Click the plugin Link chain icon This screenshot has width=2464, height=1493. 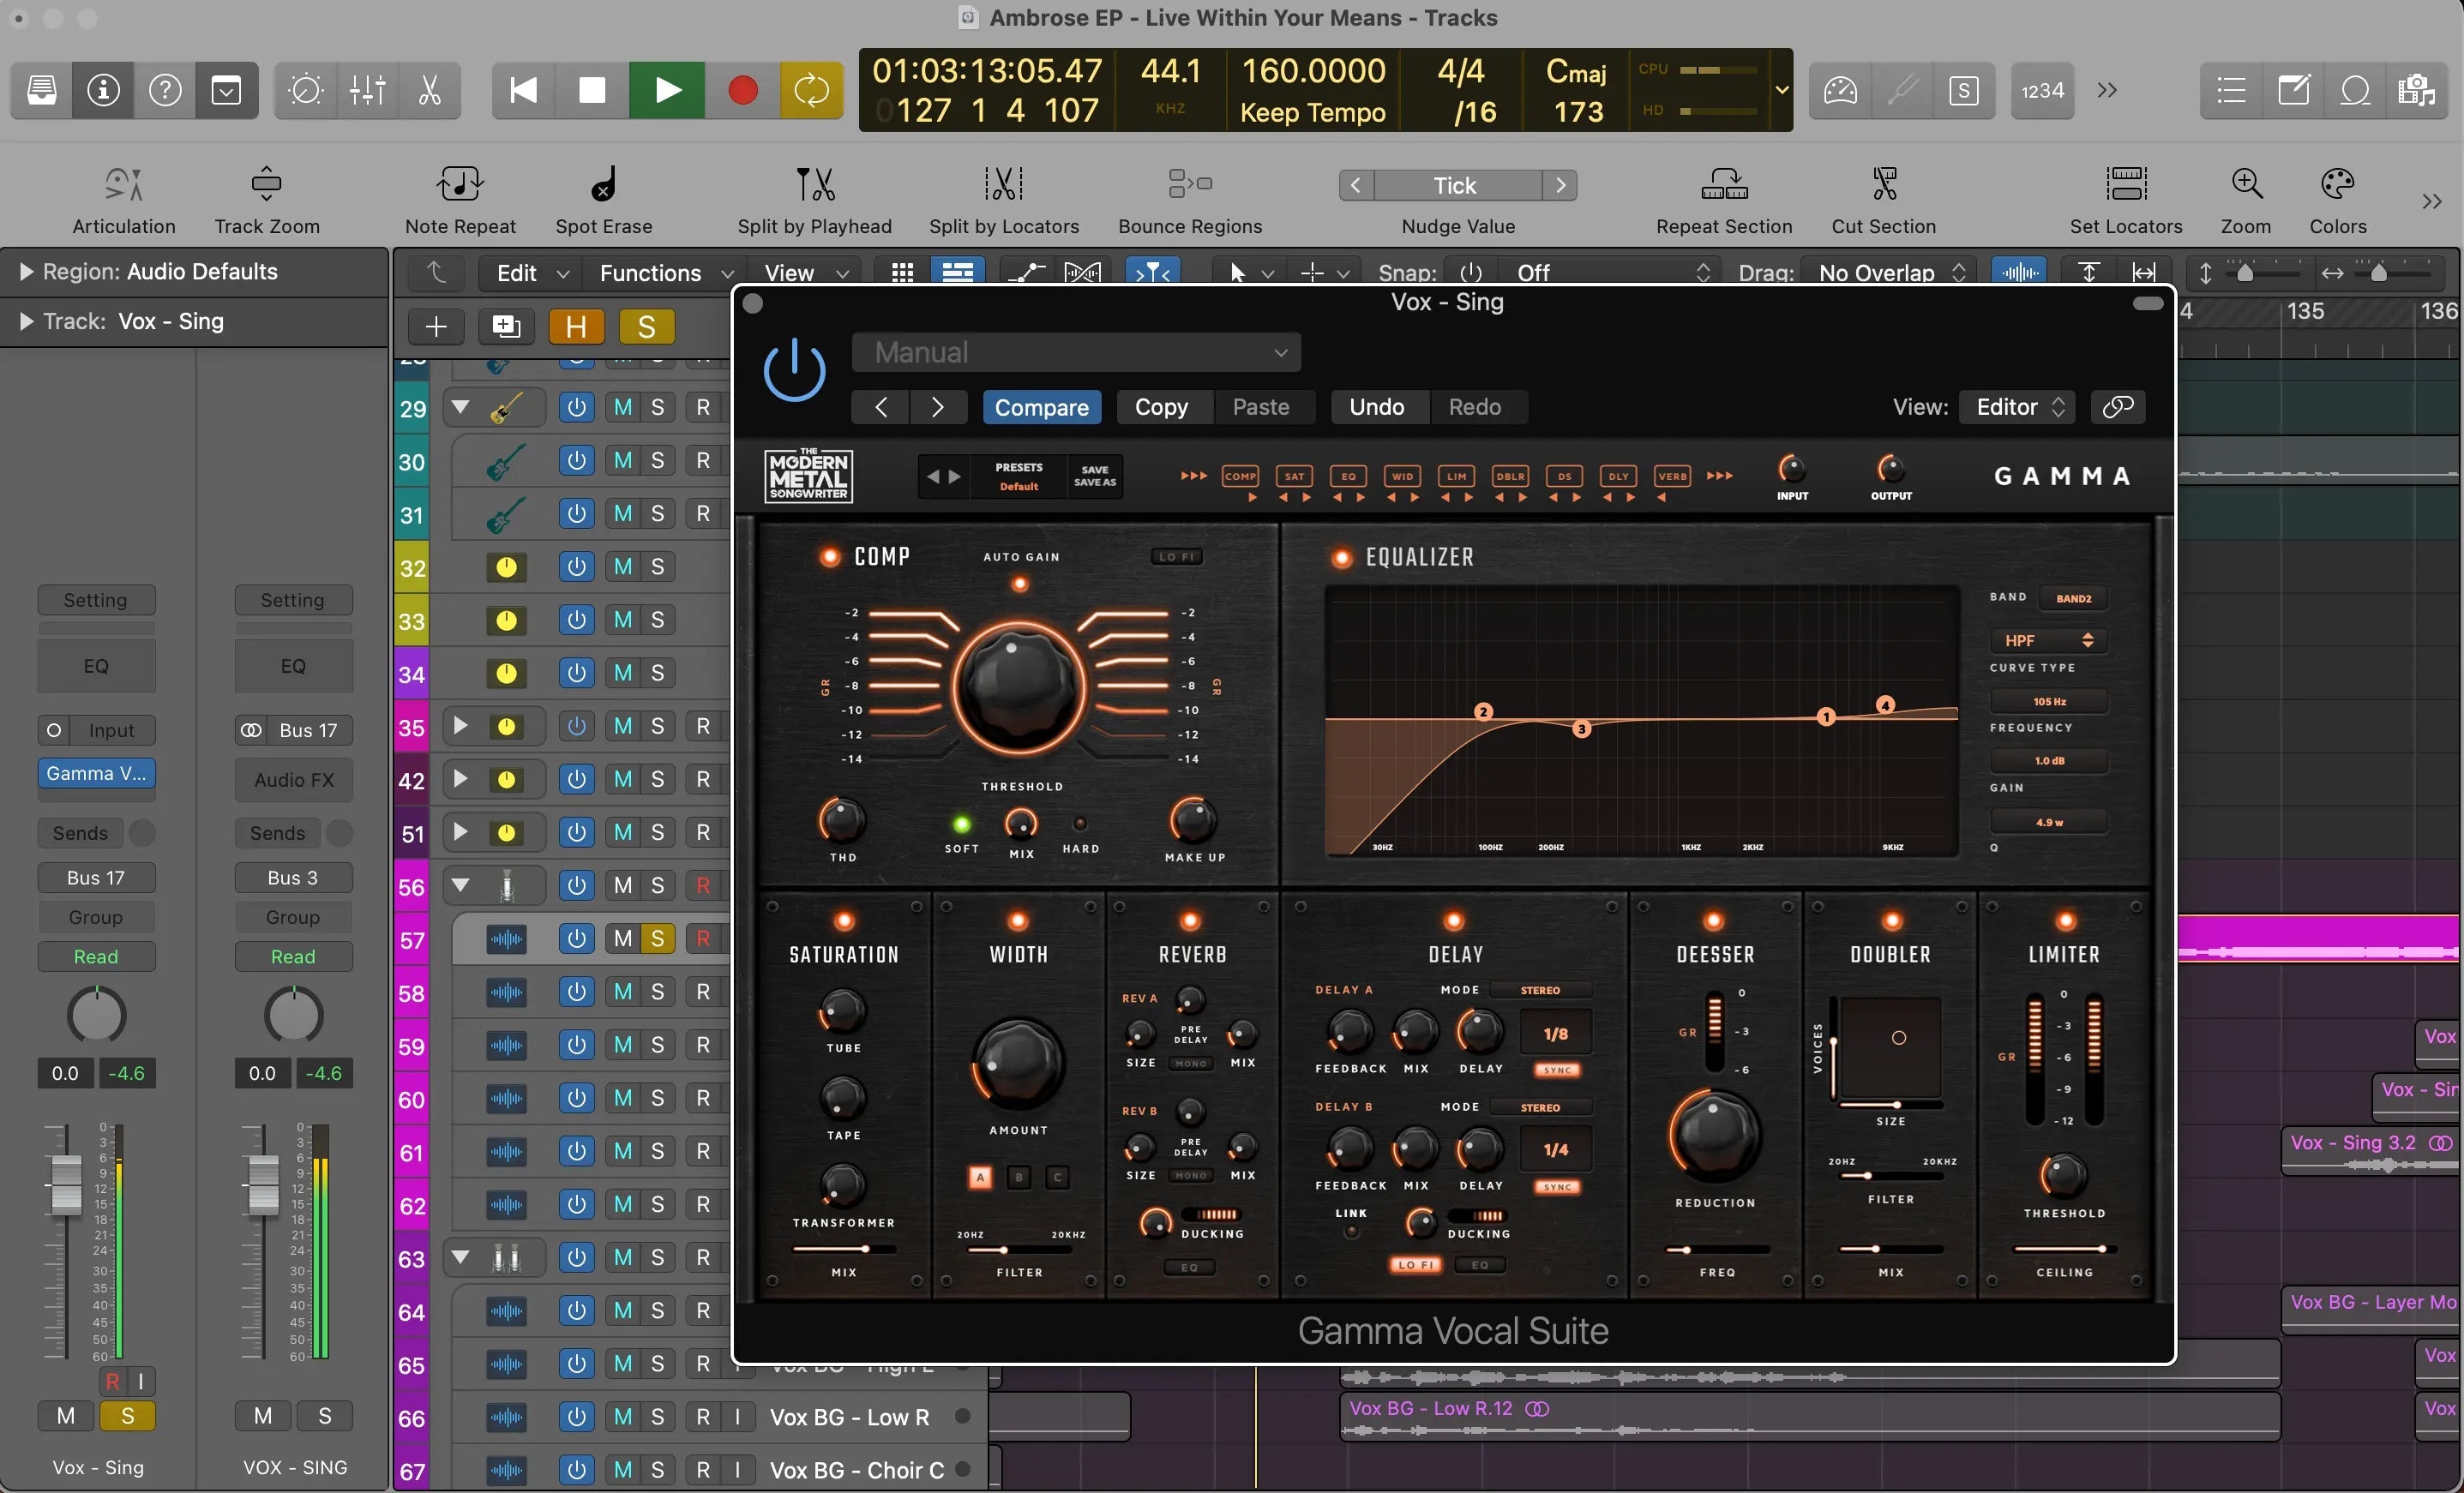pyautogui.click(x=2117, y=407)
